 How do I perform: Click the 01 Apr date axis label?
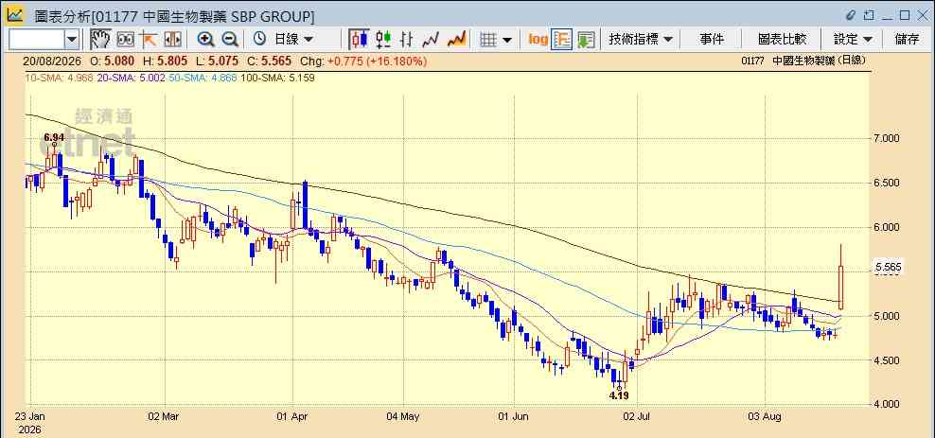292,416
